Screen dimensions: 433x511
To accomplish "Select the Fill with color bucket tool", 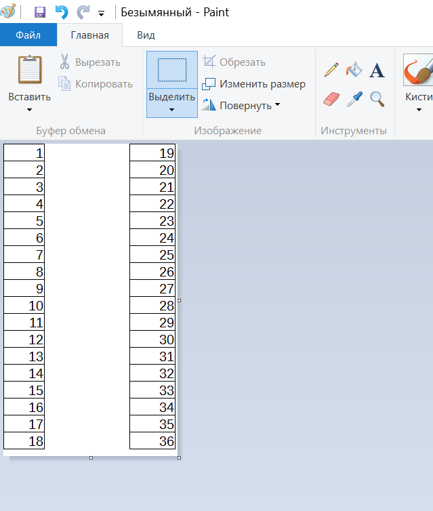I will click(x=354, y=70).
